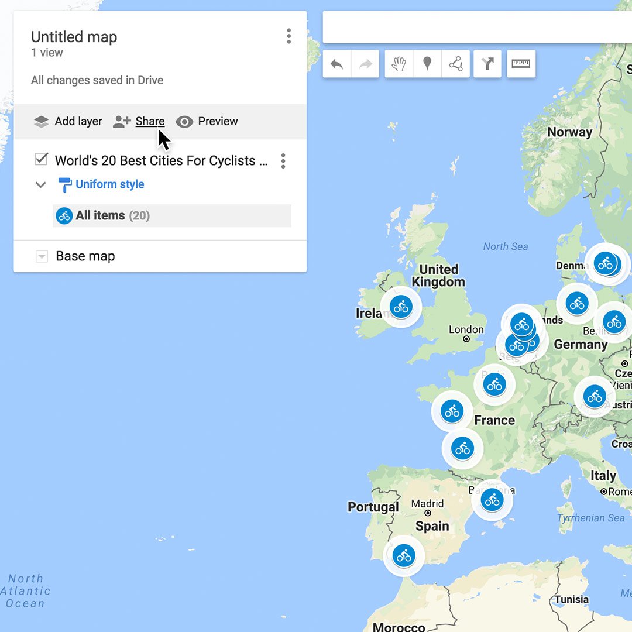Click the Norway label on the map

569,132
